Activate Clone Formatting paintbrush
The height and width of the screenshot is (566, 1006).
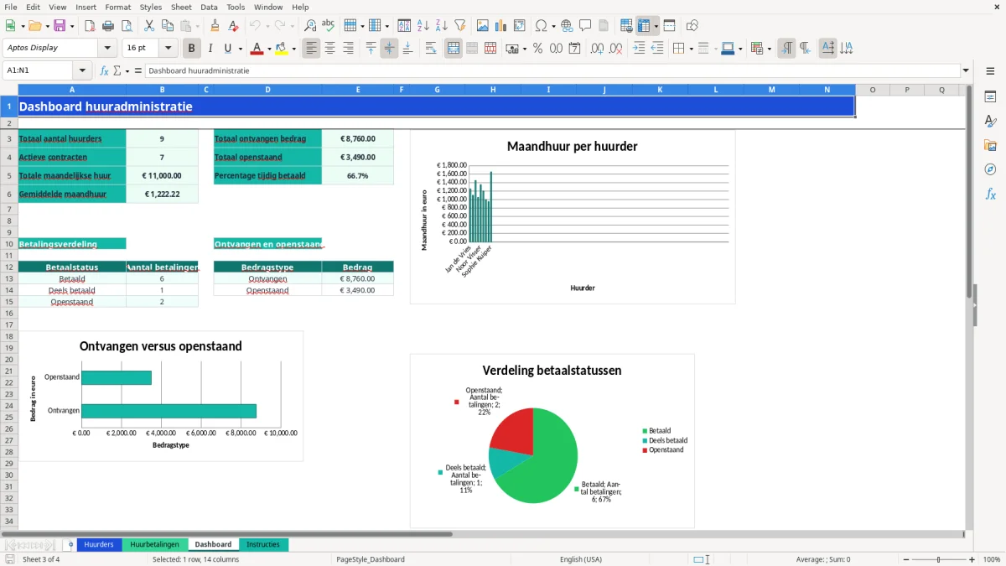[x=215, y=26]
